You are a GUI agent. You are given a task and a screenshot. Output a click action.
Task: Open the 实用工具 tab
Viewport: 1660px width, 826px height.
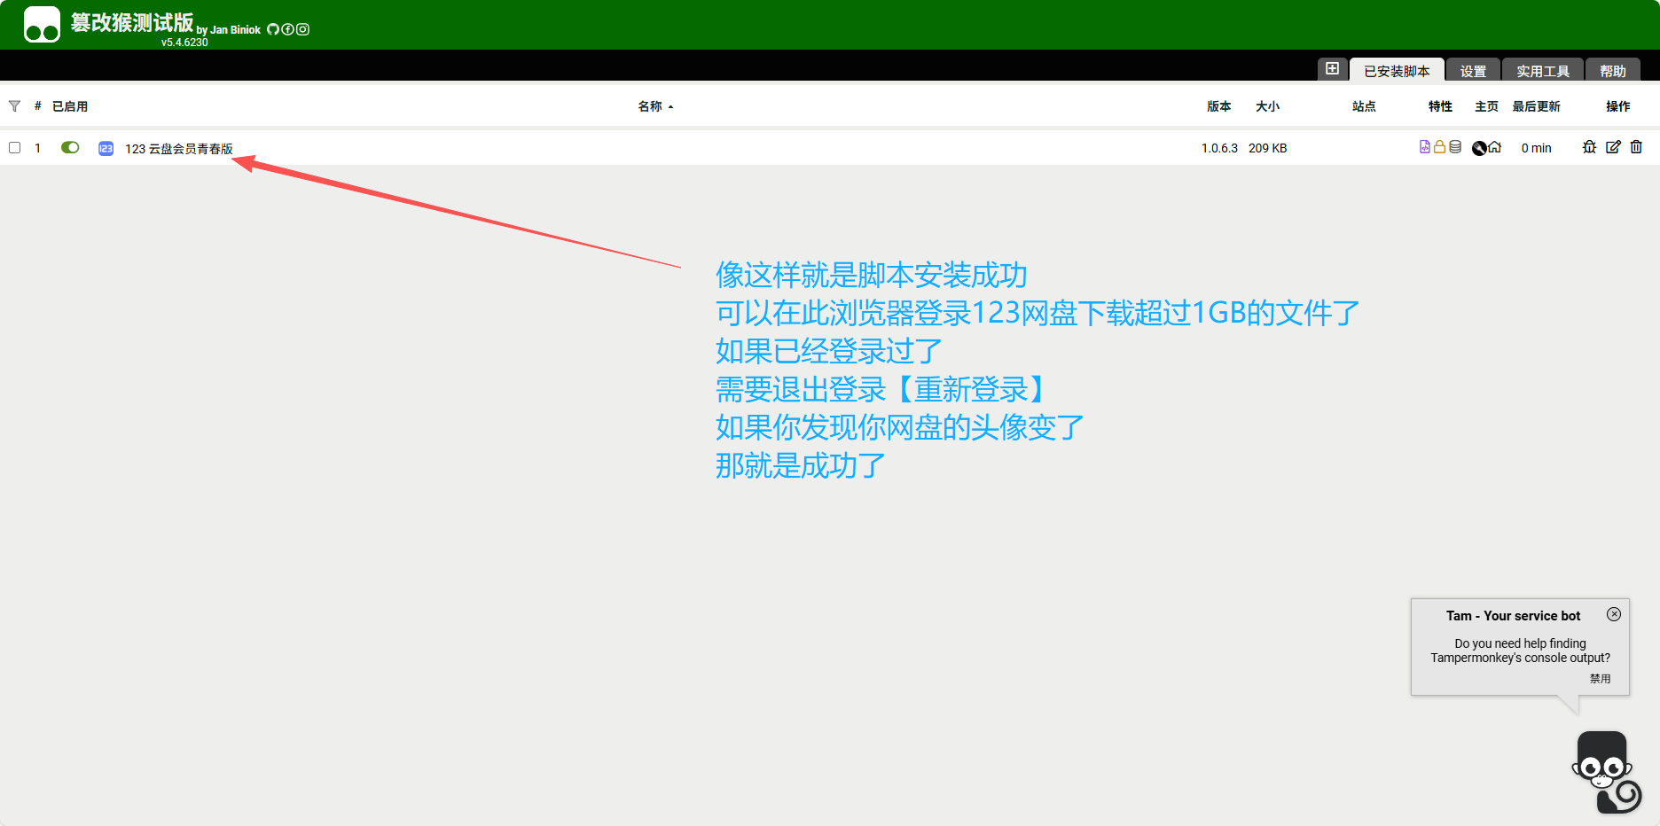tap(1542, 70)
